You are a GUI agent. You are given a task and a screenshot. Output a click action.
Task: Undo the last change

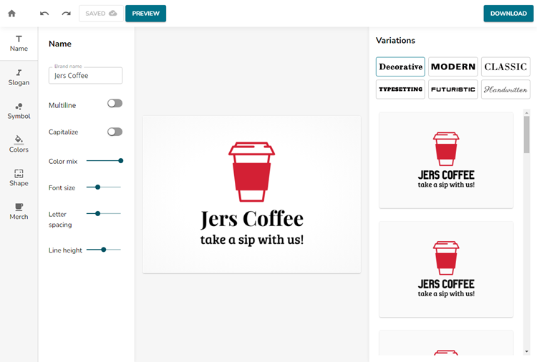pos(44,14)
